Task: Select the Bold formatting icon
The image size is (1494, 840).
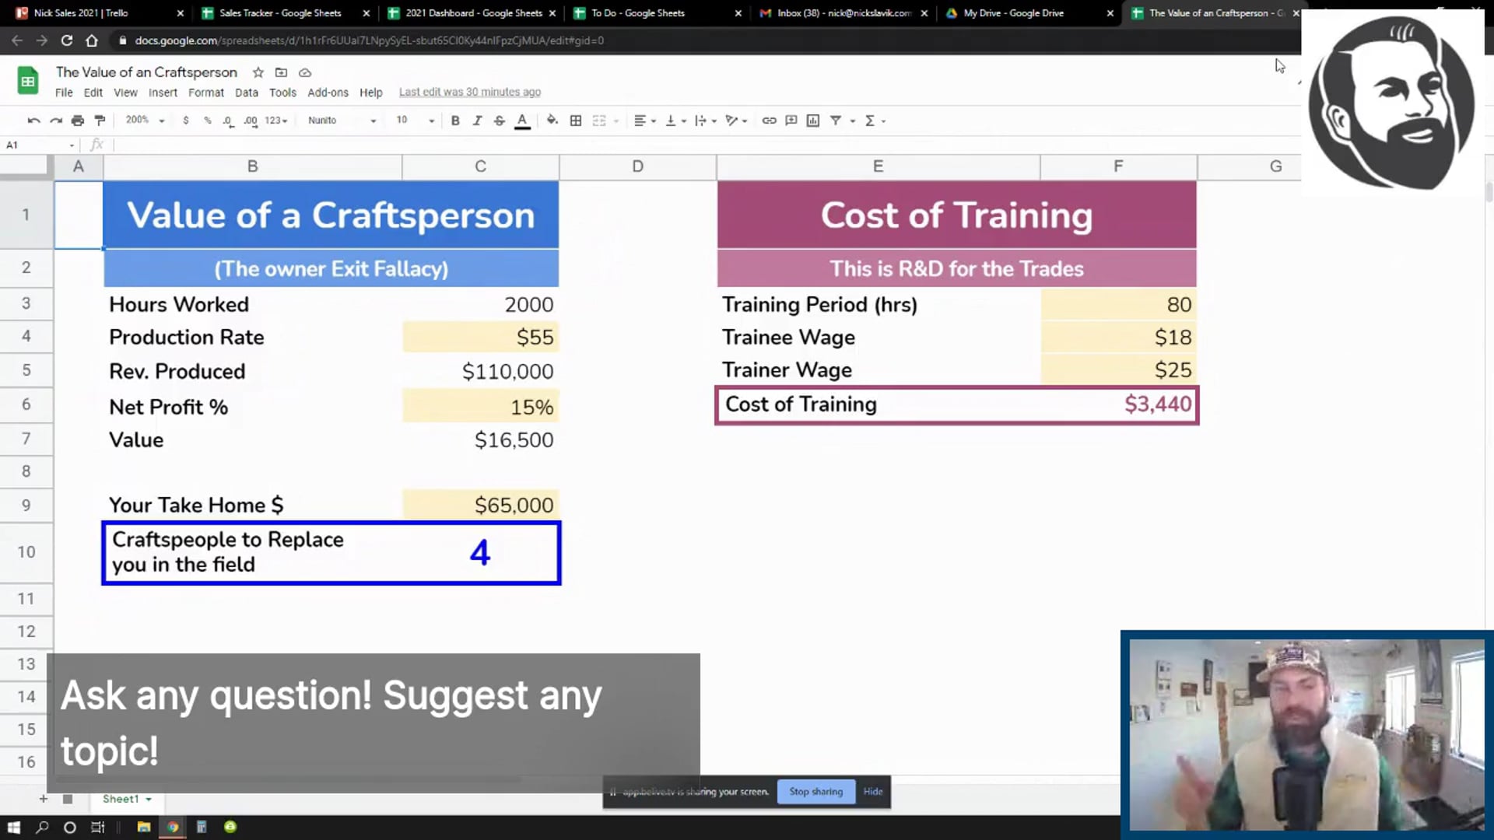Action: pos(455,121)
